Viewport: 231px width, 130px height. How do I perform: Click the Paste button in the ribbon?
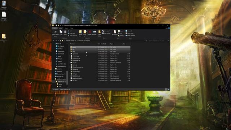tap(65, 33)
